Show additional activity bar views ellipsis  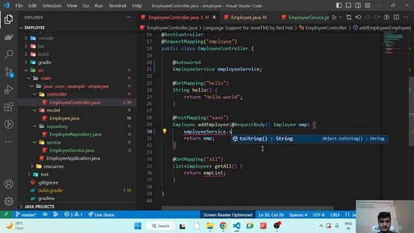8,142
